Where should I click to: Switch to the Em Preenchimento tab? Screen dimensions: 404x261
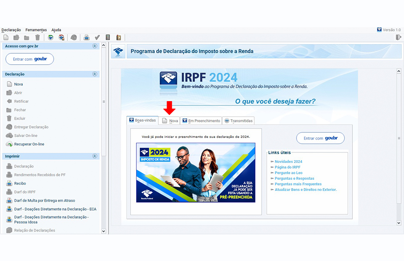(x=201, y=121)
